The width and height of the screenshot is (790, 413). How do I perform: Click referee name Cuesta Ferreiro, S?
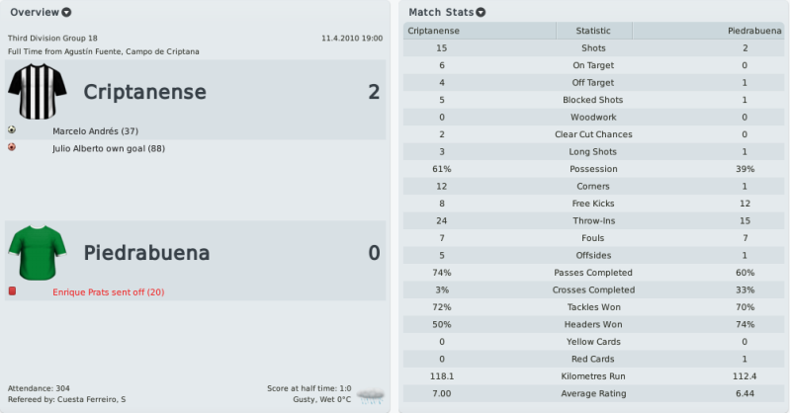(92, 399)
